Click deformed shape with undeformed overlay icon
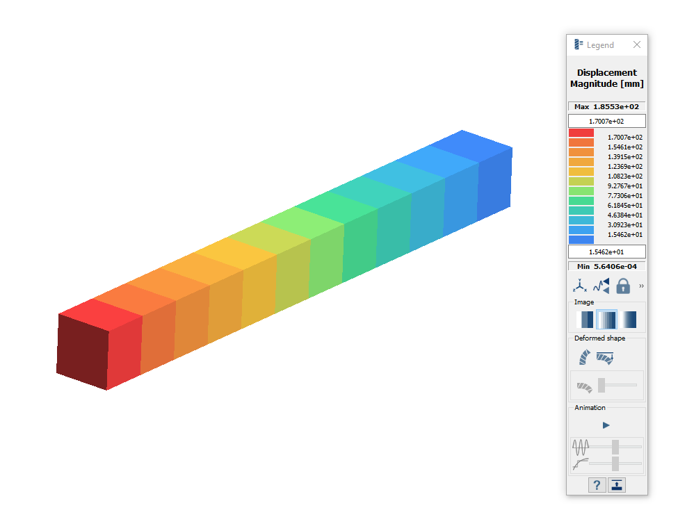The image size is (678, 517). [605, 358]
